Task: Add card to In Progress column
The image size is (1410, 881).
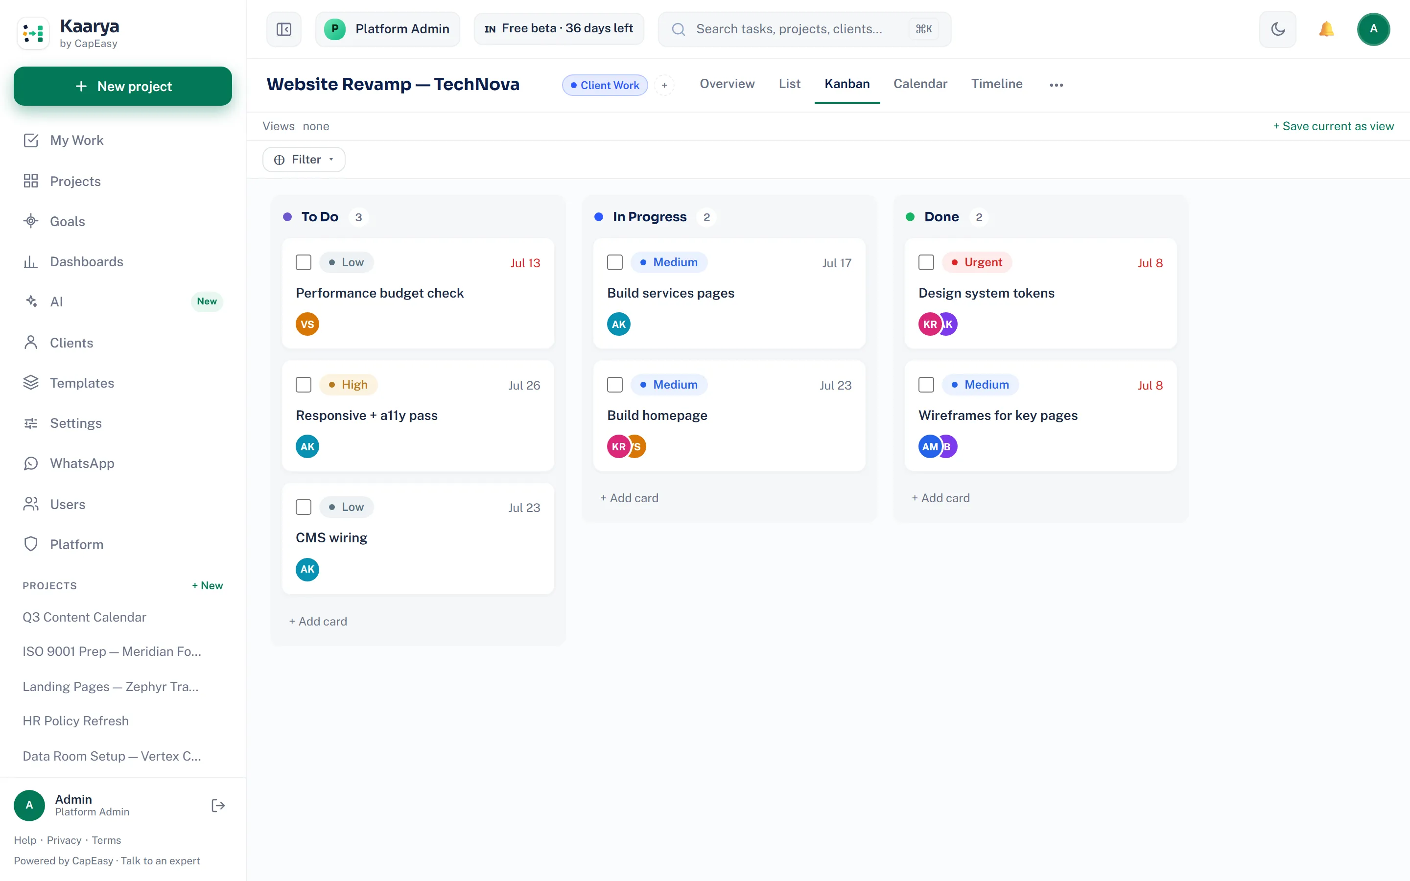Action: [629, 498]
